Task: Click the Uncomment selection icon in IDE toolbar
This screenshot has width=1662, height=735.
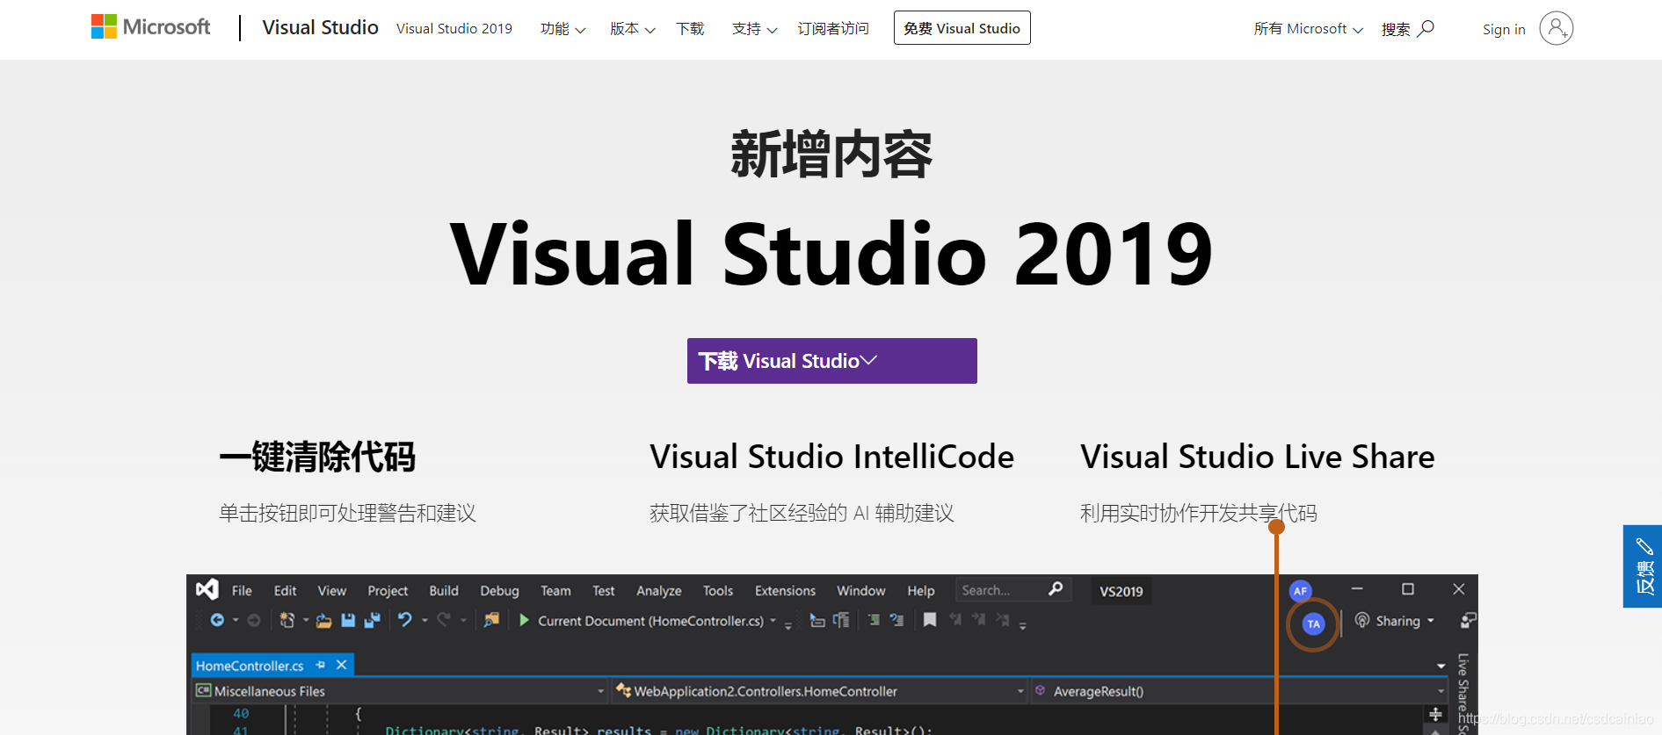Action: 896,620
